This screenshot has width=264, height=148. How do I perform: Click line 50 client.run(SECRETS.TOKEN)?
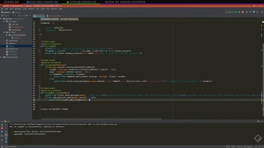[x=54, y=109]
